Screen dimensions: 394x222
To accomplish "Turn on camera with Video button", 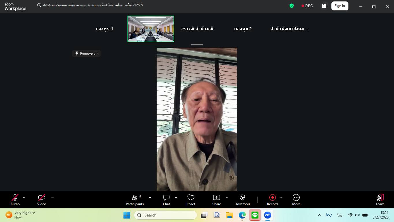I will [42, 200].
